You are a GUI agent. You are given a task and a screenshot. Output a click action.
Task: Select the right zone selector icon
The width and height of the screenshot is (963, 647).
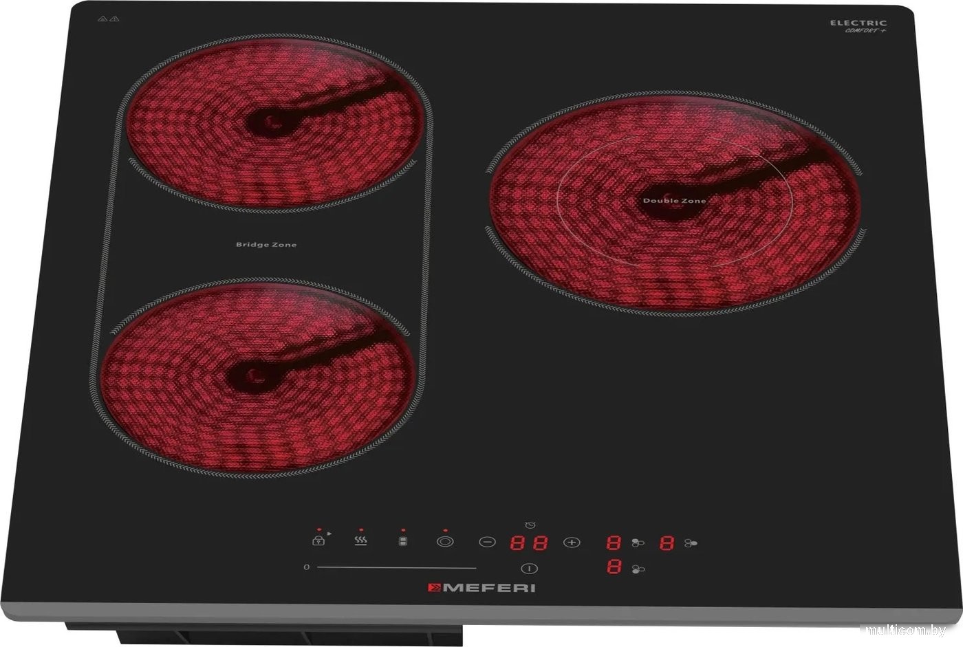(691, 543)
